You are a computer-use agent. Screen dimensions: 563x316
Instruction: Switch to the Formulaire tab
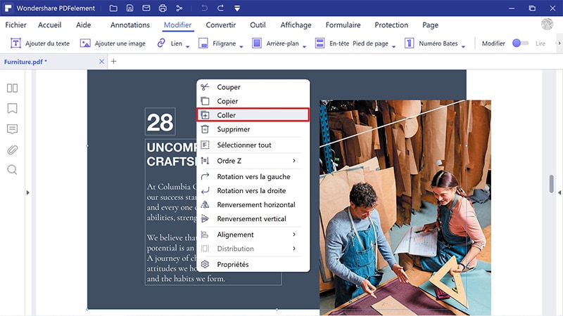pyautogui.click(x=343, y=25)
